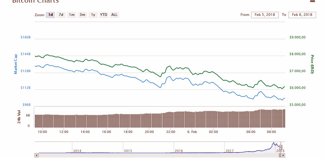Click the navigator scrollbar left arrow

point(36,155)
